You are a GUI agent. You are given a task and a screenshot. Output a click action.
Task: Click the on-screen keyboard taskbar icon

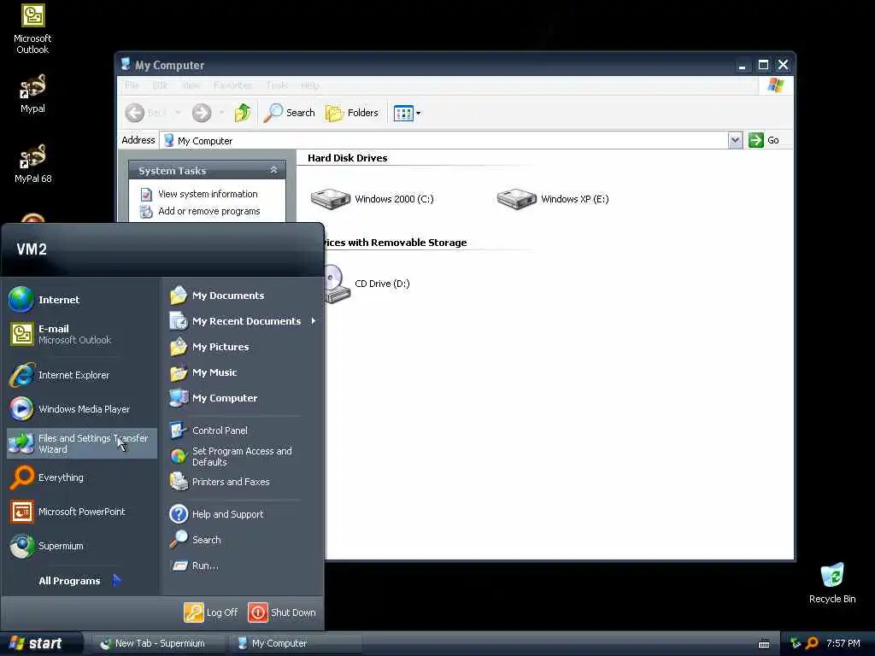coord(764,644)
